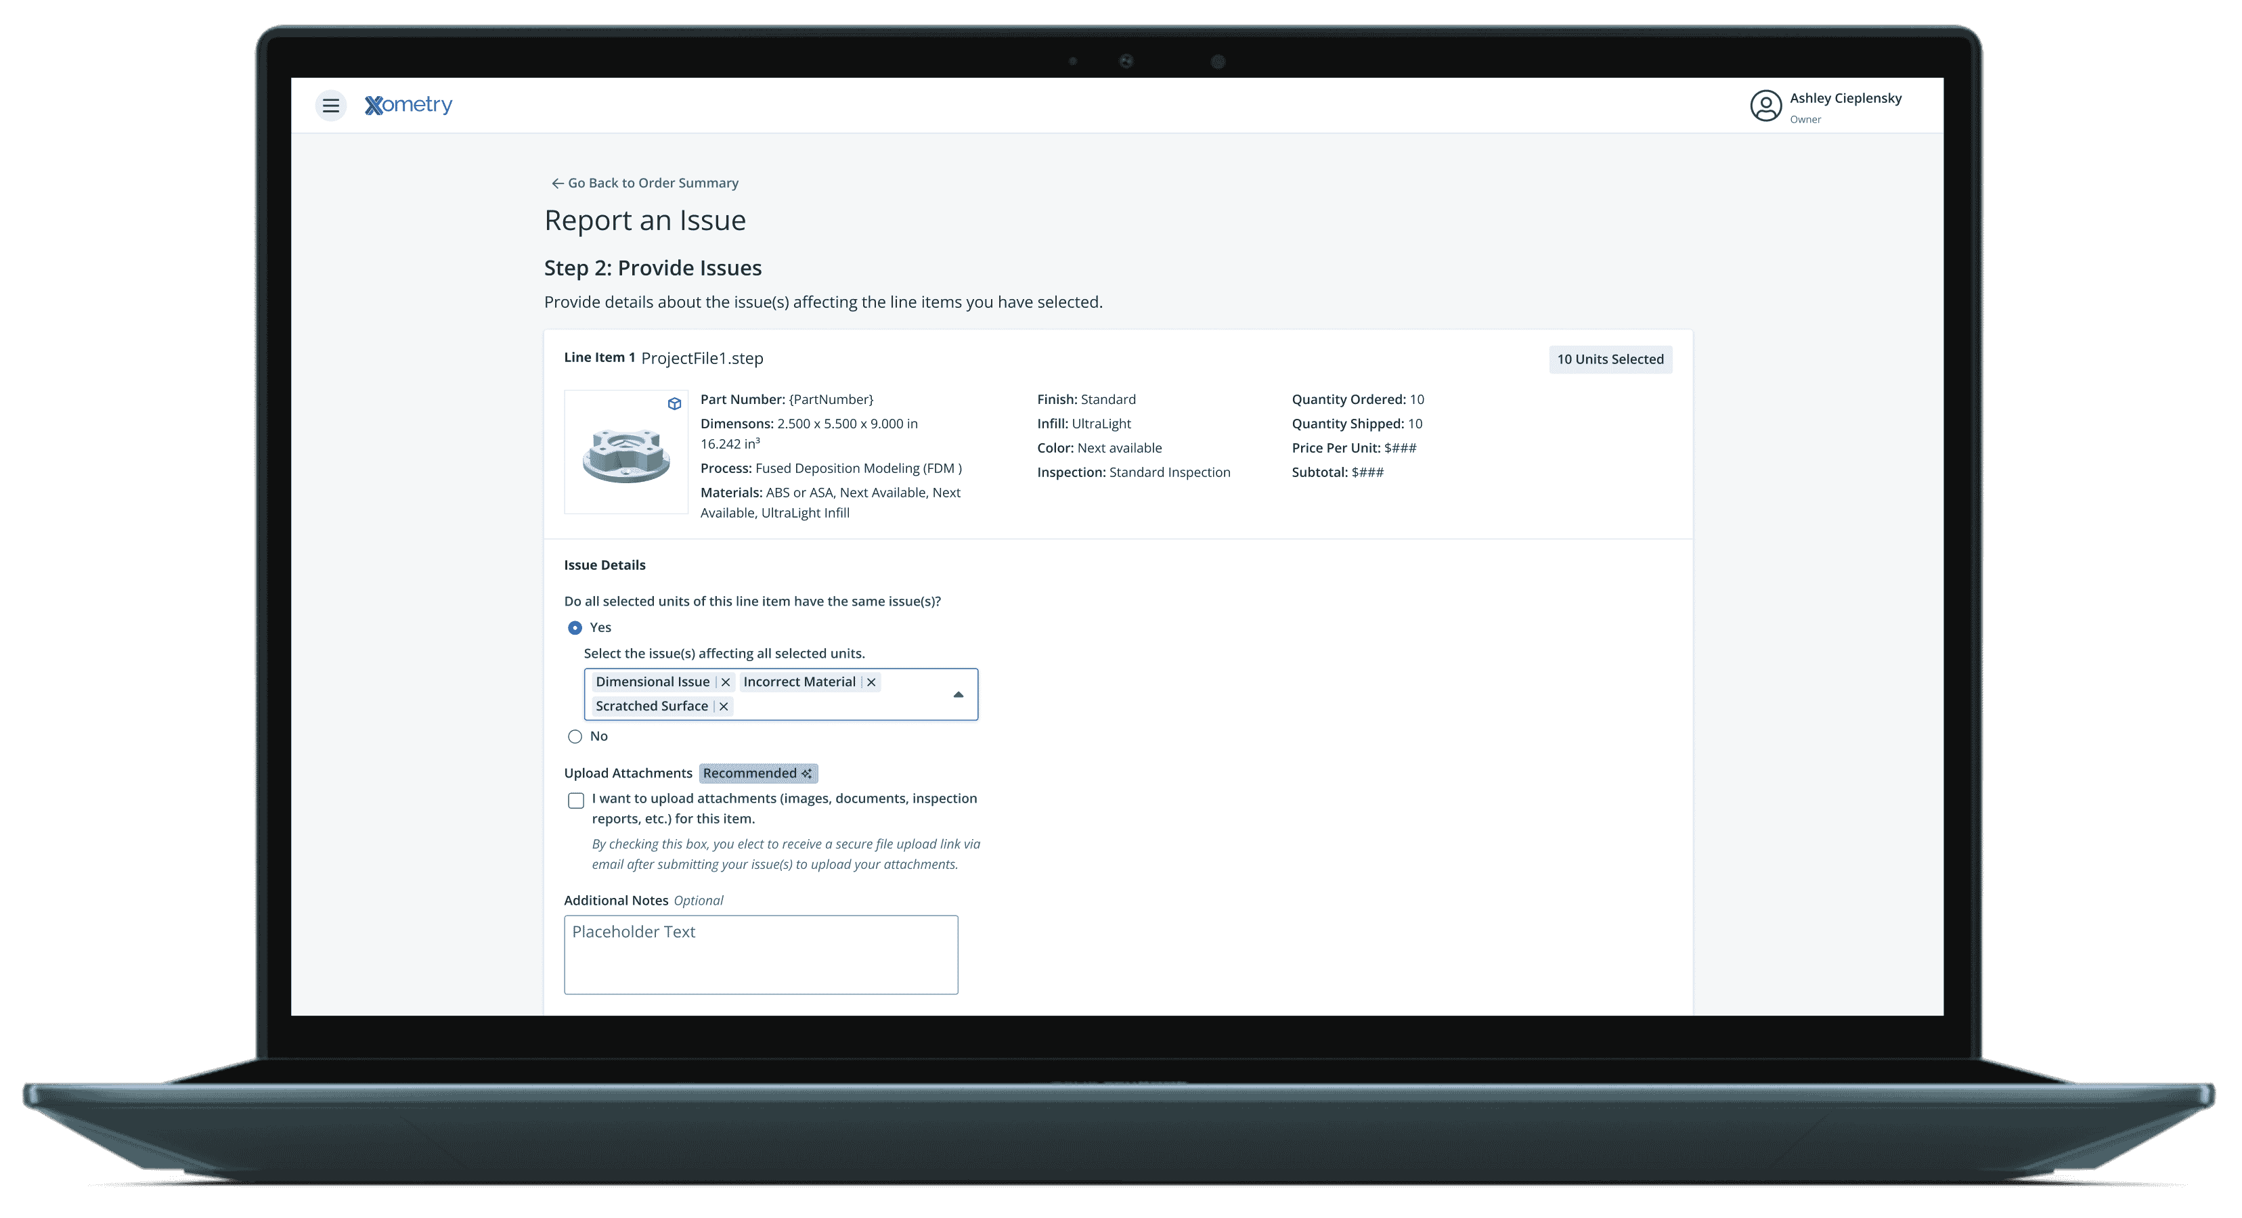Click the Additional Notes text area
Screen dimensions: 2242x1218
coord(761,954)
